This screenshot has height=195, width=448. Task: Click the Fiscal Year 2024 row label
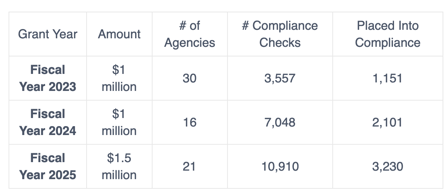48,122
